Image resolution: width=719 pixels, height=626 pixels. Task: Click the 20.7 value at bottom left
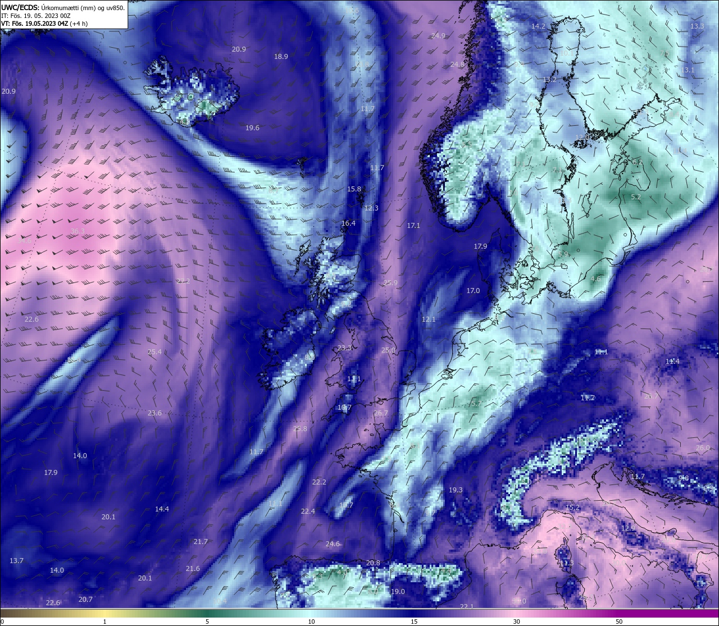coord(85,600)
